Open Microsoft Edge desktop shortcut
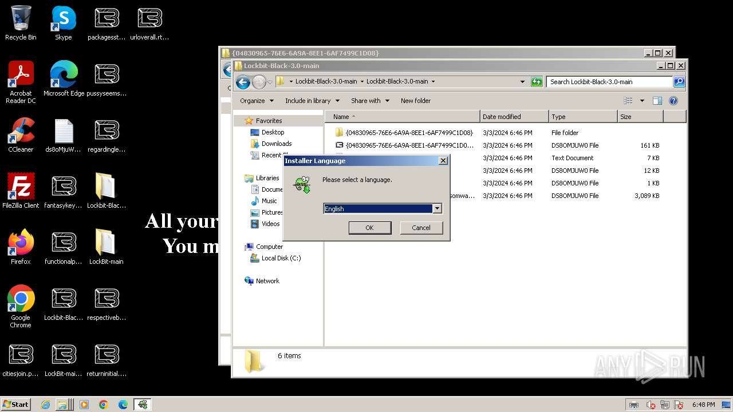 (x=64, y=80)
